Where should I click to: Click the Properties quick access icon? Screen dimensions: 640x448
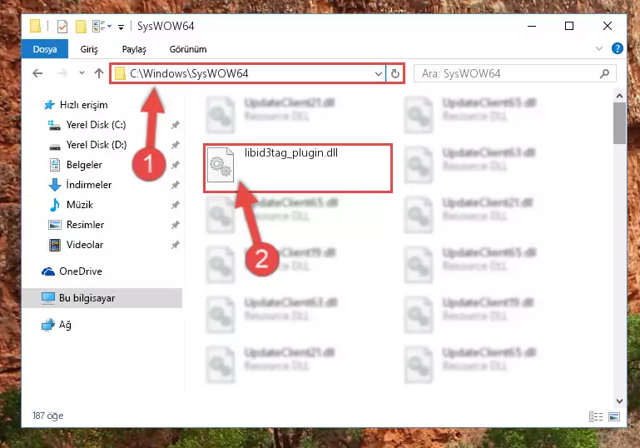(x=62, y=27)
